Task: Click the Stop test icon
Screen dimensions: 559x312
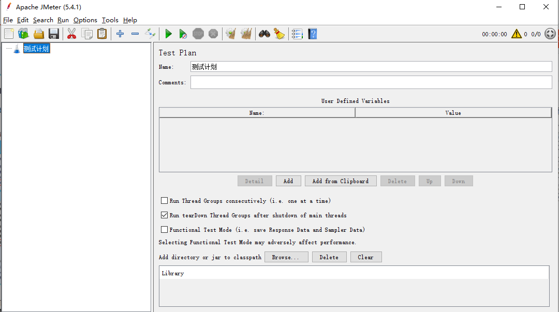Action: (x=198, y=34)
